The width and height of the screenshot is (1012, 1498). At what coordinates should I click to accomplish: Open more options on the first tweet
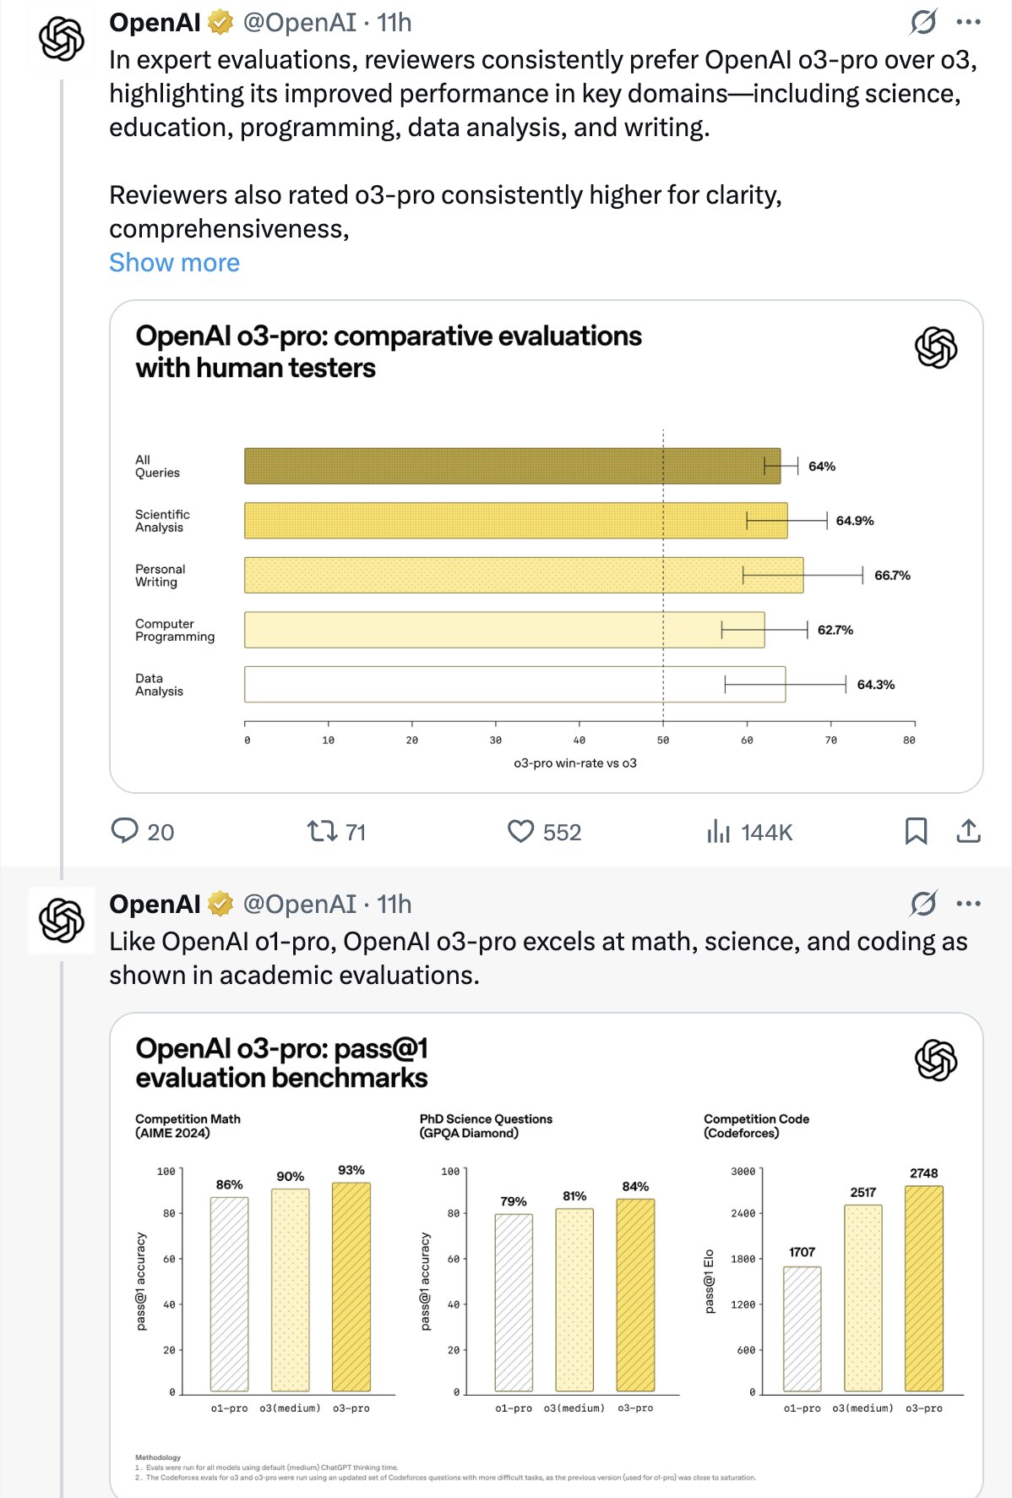click(x=968, y=22)
